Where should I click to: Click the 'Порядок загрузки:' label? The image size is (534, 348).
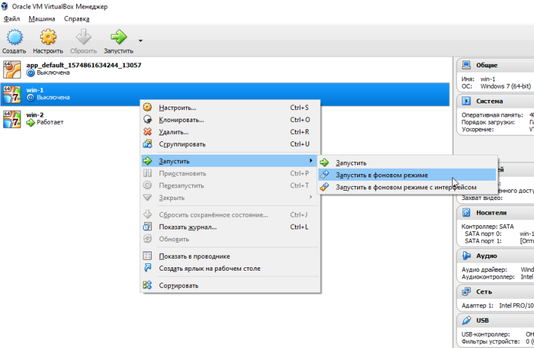488,122
